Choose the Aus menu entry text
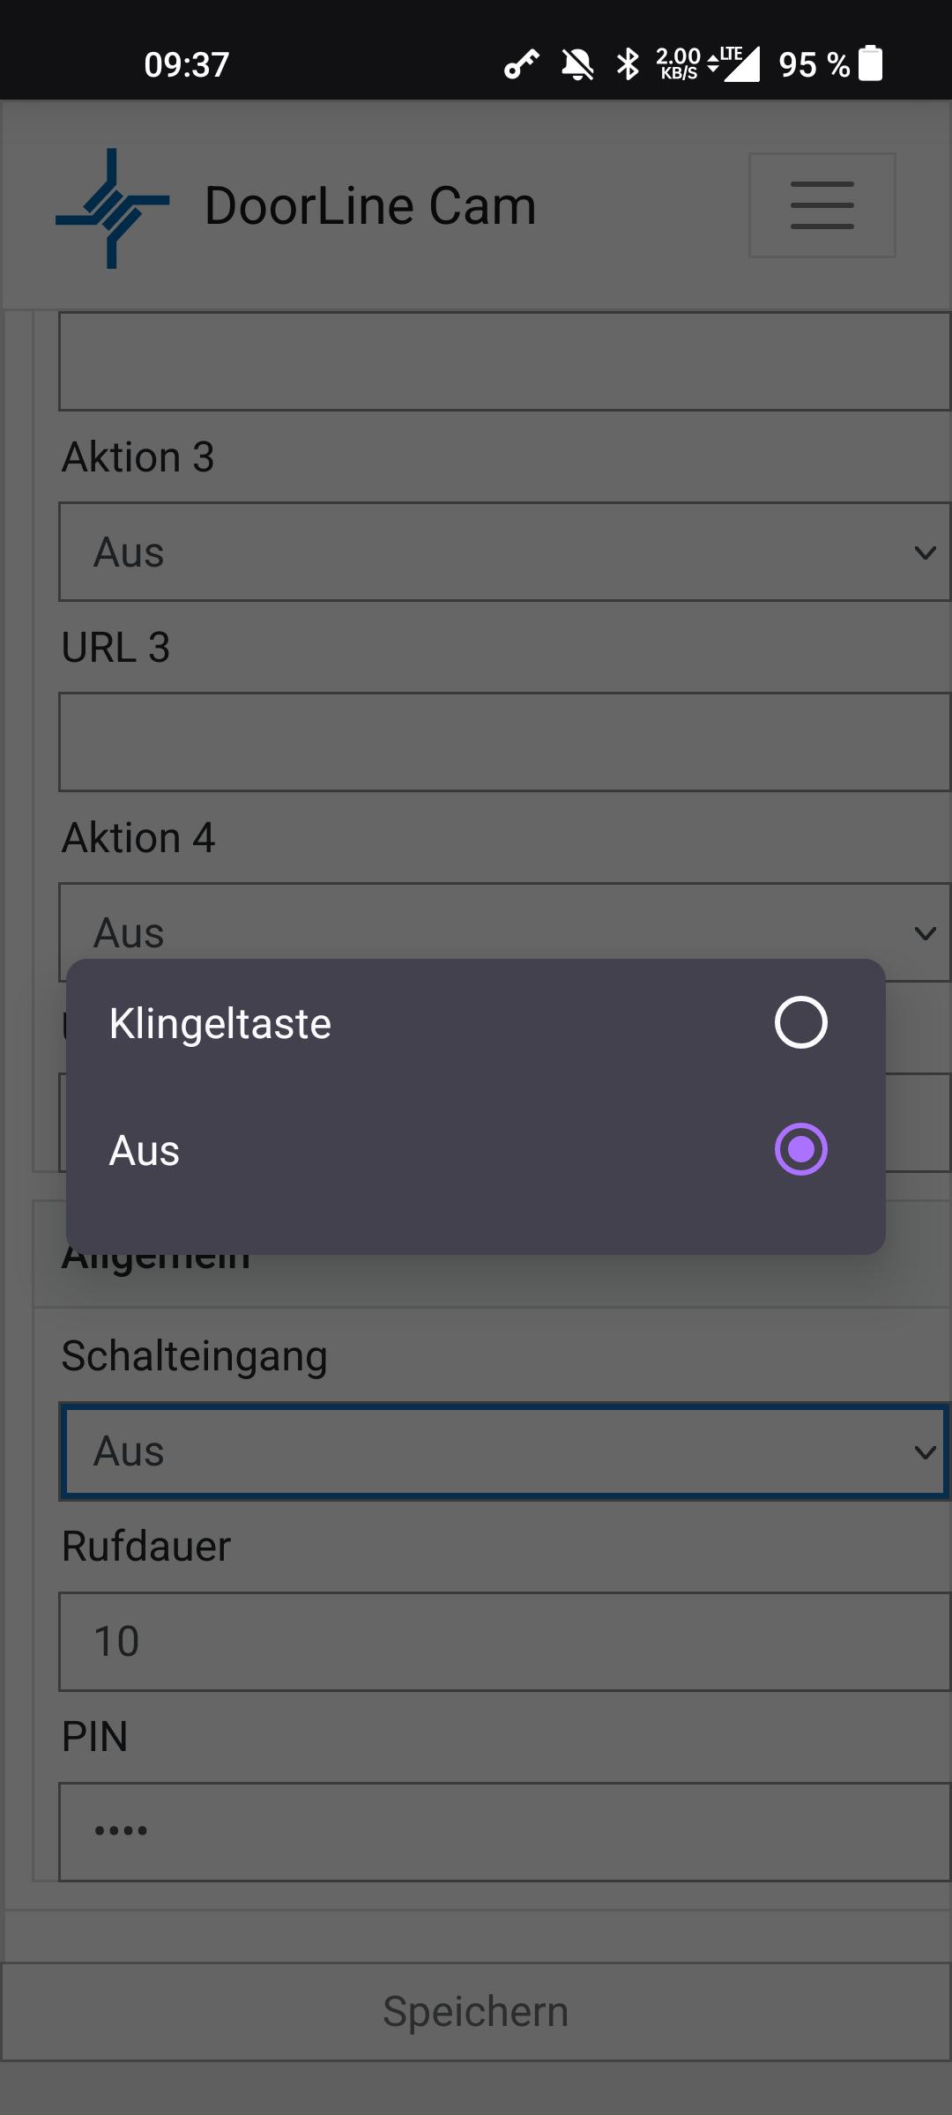The image size is (952, 2115). 145,1151
